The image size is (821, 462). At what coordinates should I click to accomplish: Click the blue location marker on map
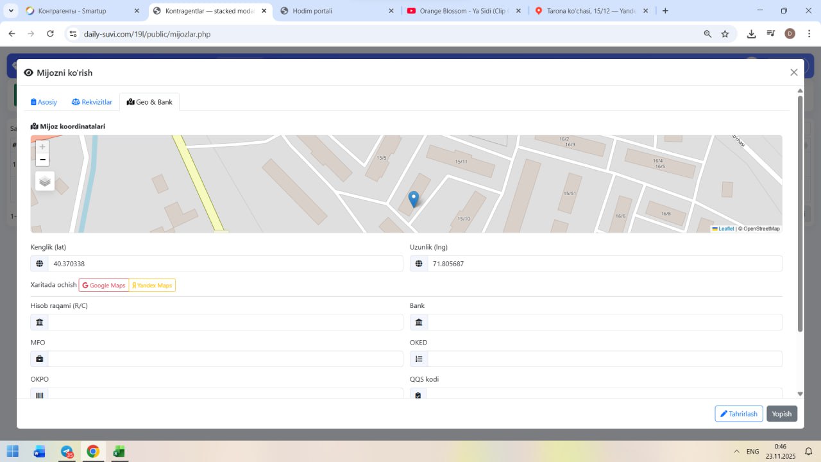tap(414, 199)
